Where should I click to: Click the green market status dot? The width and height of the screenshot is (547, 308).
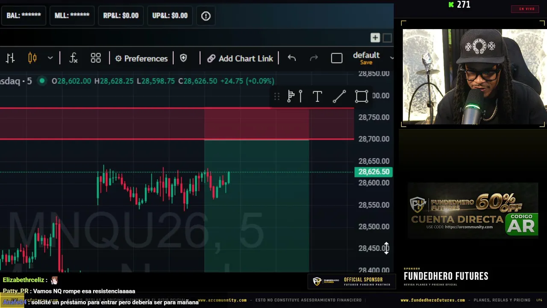point(42,81)
